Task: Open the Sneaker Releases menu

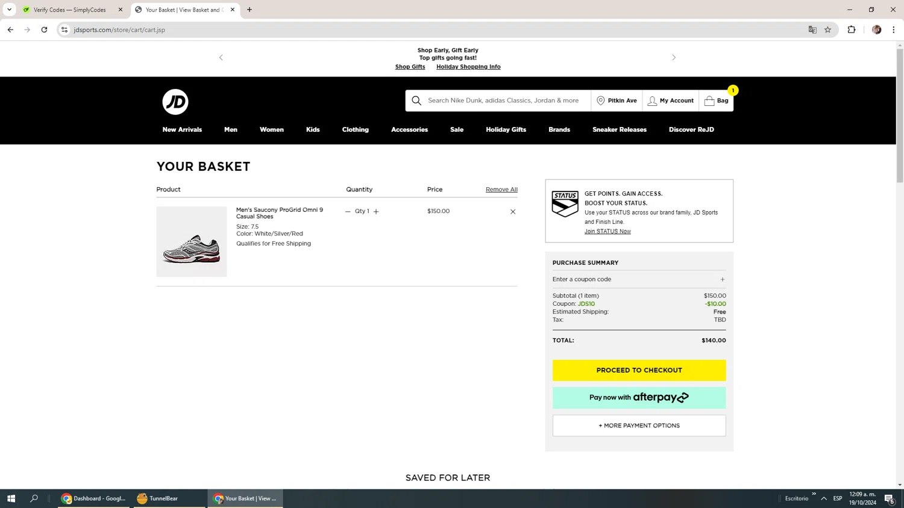Action: pos(620,129)
